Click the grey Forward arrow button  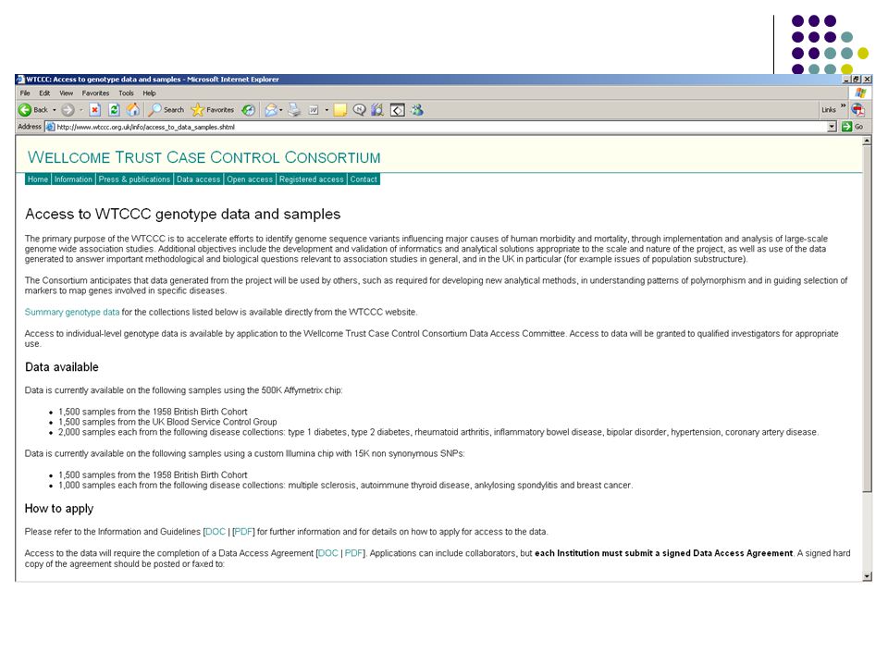click(68, 110)
